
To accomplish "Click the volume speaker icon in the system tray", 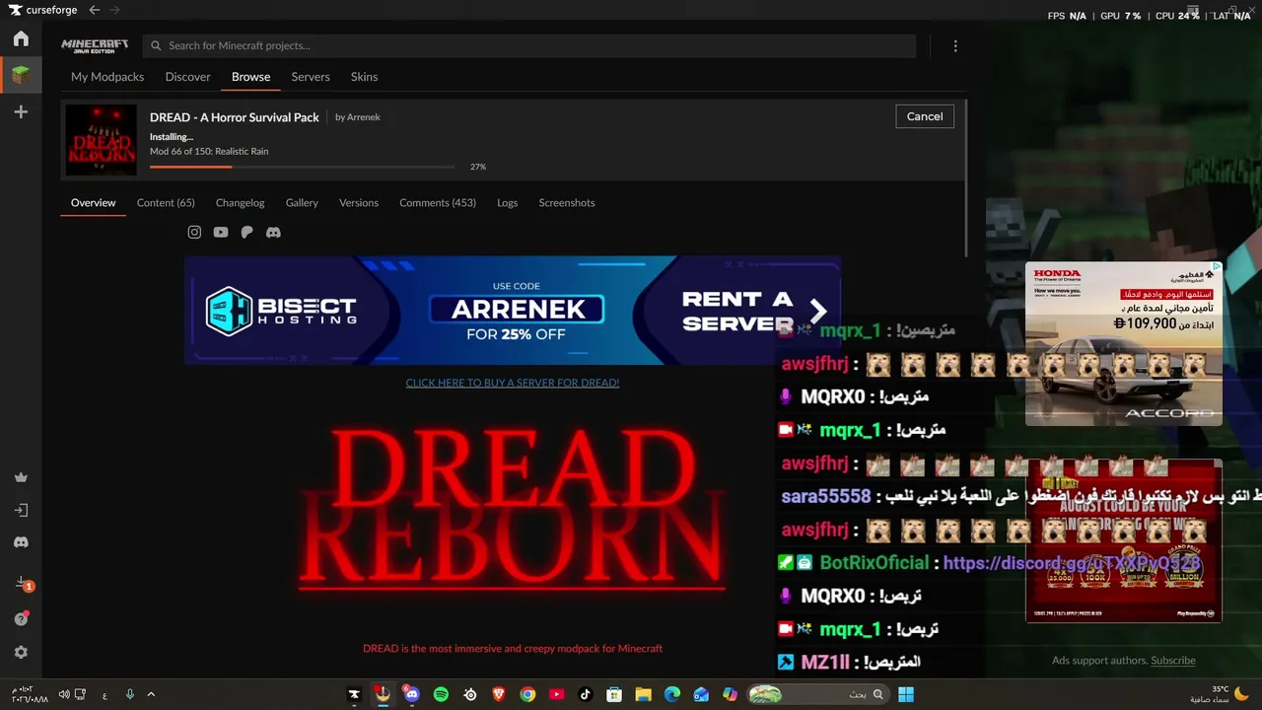I will pos(64,694).
